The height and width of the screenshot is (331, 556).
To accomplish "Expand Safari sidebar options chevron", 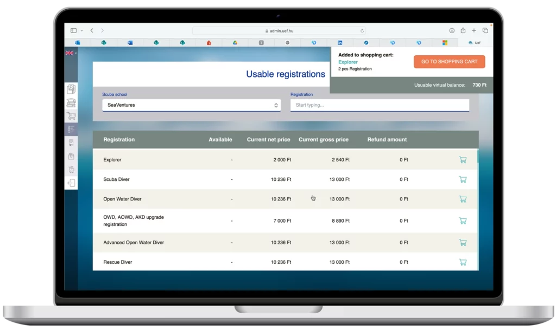I will pos(81,31).
